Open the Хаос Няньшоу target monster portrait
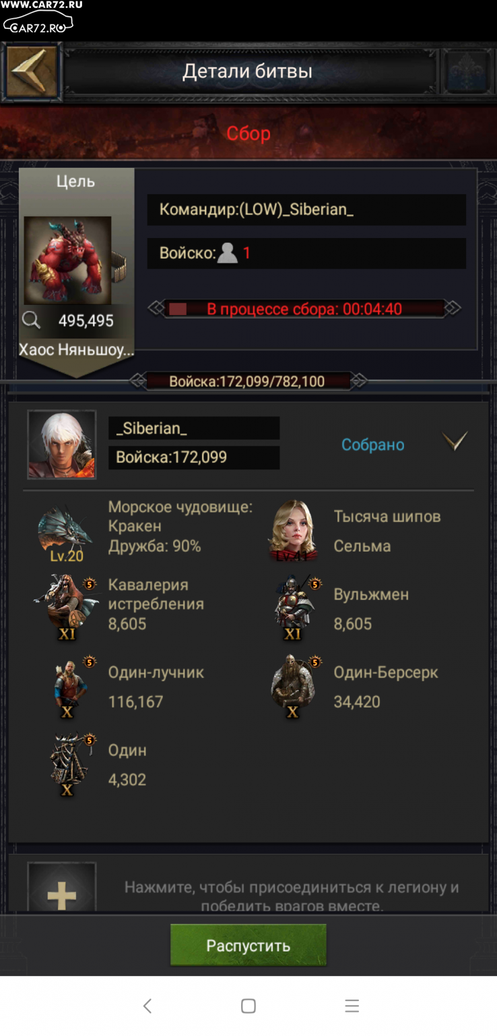This screenshot has width=497, height=1036. coord(67,260)
